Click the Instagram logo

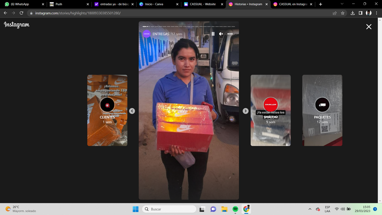tap(17, 25)
